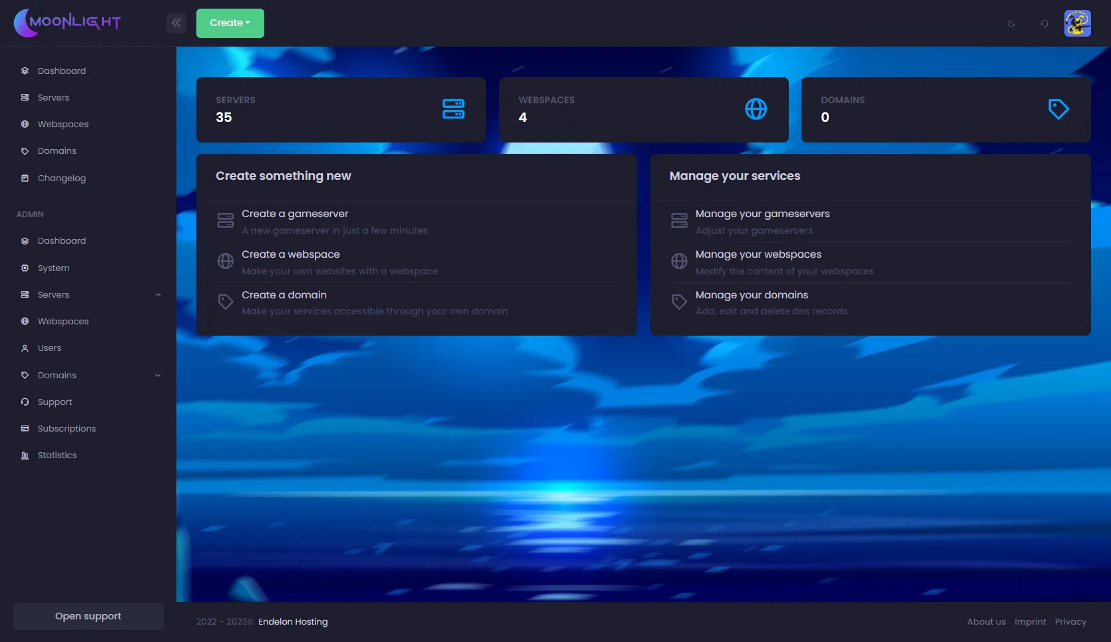Open support via the headset icon in top bar
1111x642 pixels.
(1044, 23)
